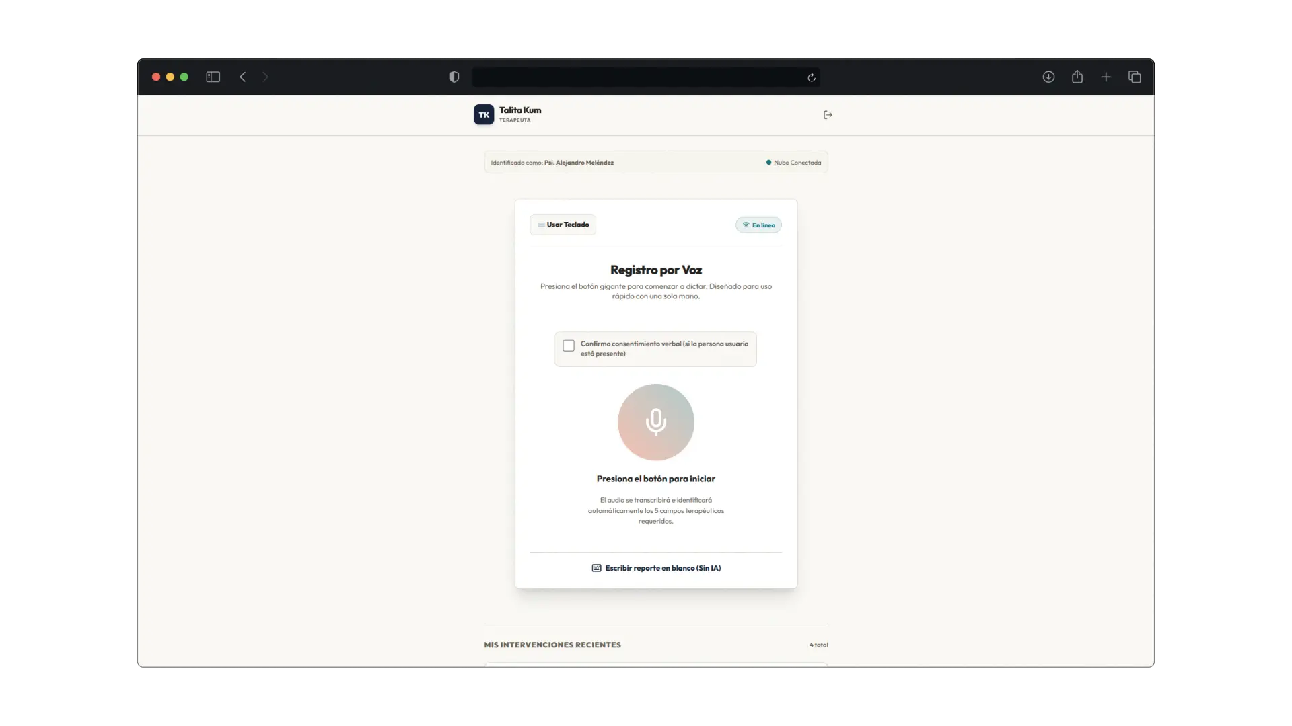Go forward with browser forward arrow
Screen dimensions: 1292x726
tap(265, 77)
